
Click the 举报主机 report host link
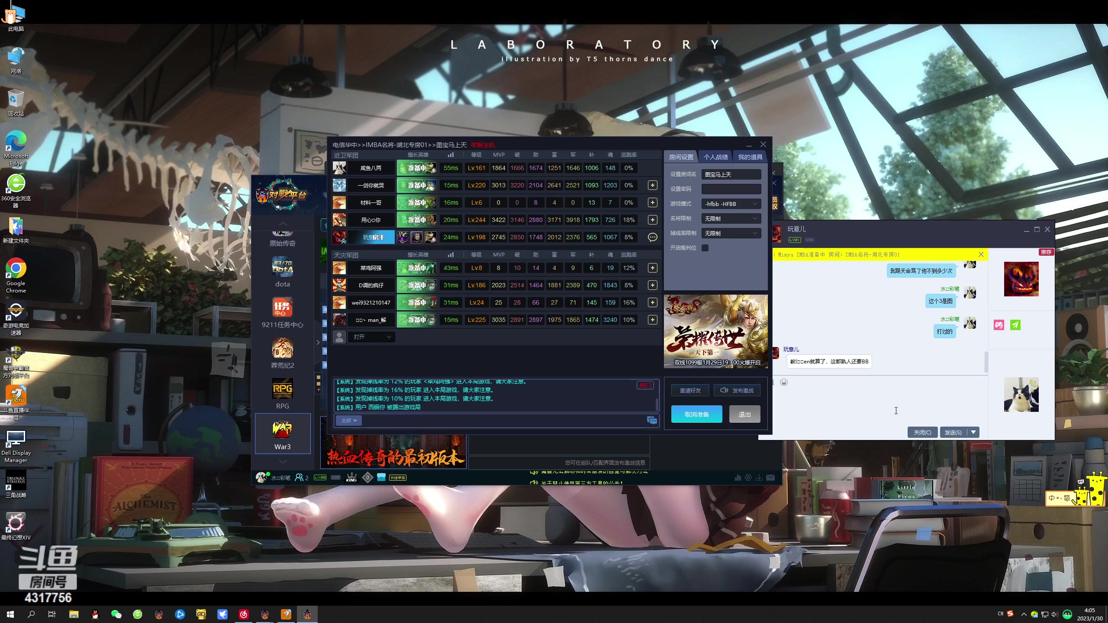(483, 145)
